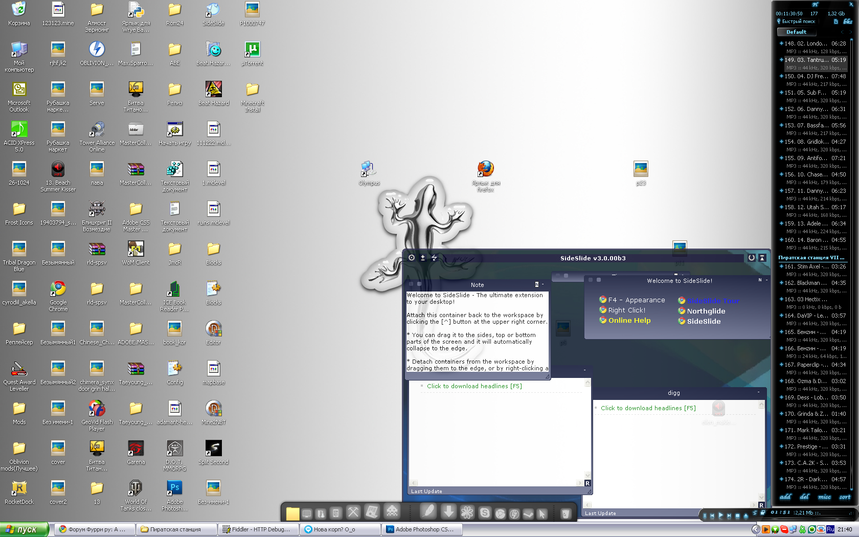Click the reload icon in SideSlide header
859x537 pixels.
tap(751, 258)
